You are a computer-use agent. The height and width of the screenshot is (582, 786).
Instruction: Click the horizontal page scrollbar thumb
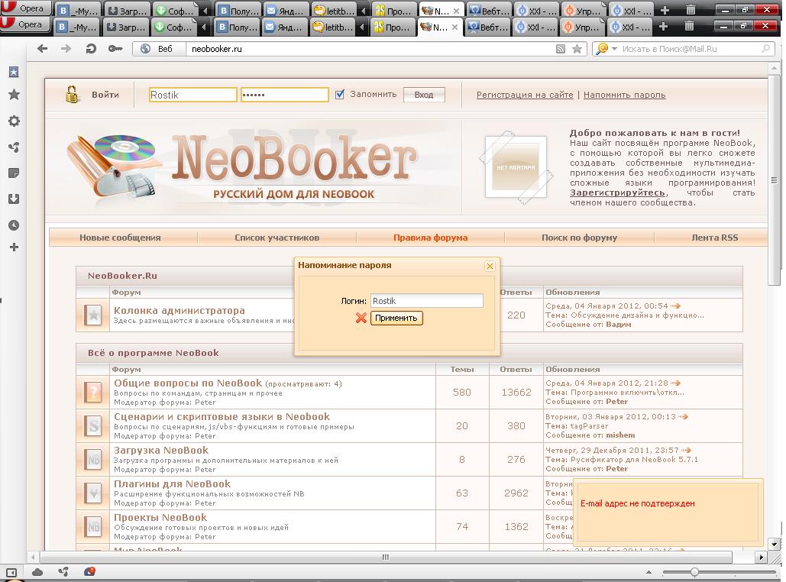click(x=386, y=557)
